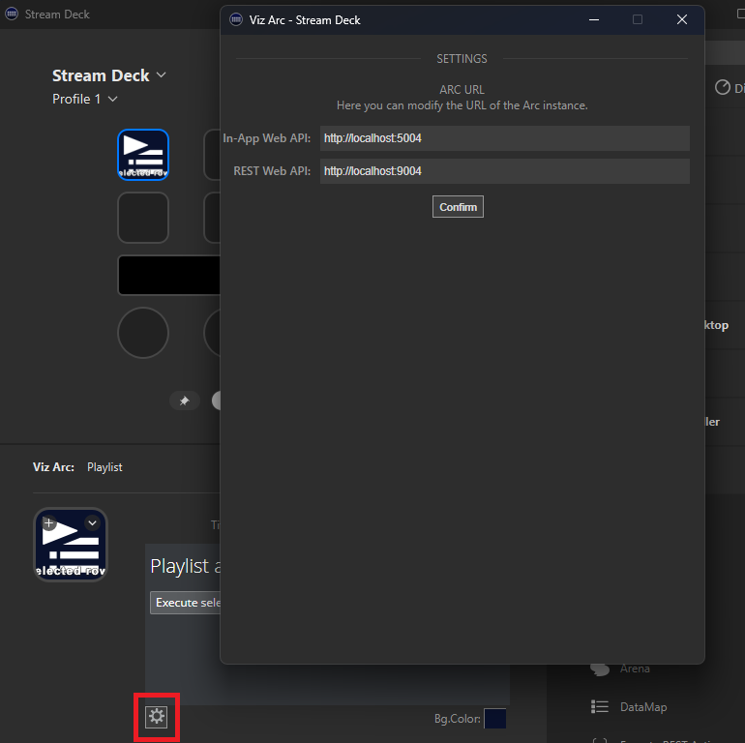Open the chevron dropdown on the action image
745x743 pixels.
(x=92, y=523)
